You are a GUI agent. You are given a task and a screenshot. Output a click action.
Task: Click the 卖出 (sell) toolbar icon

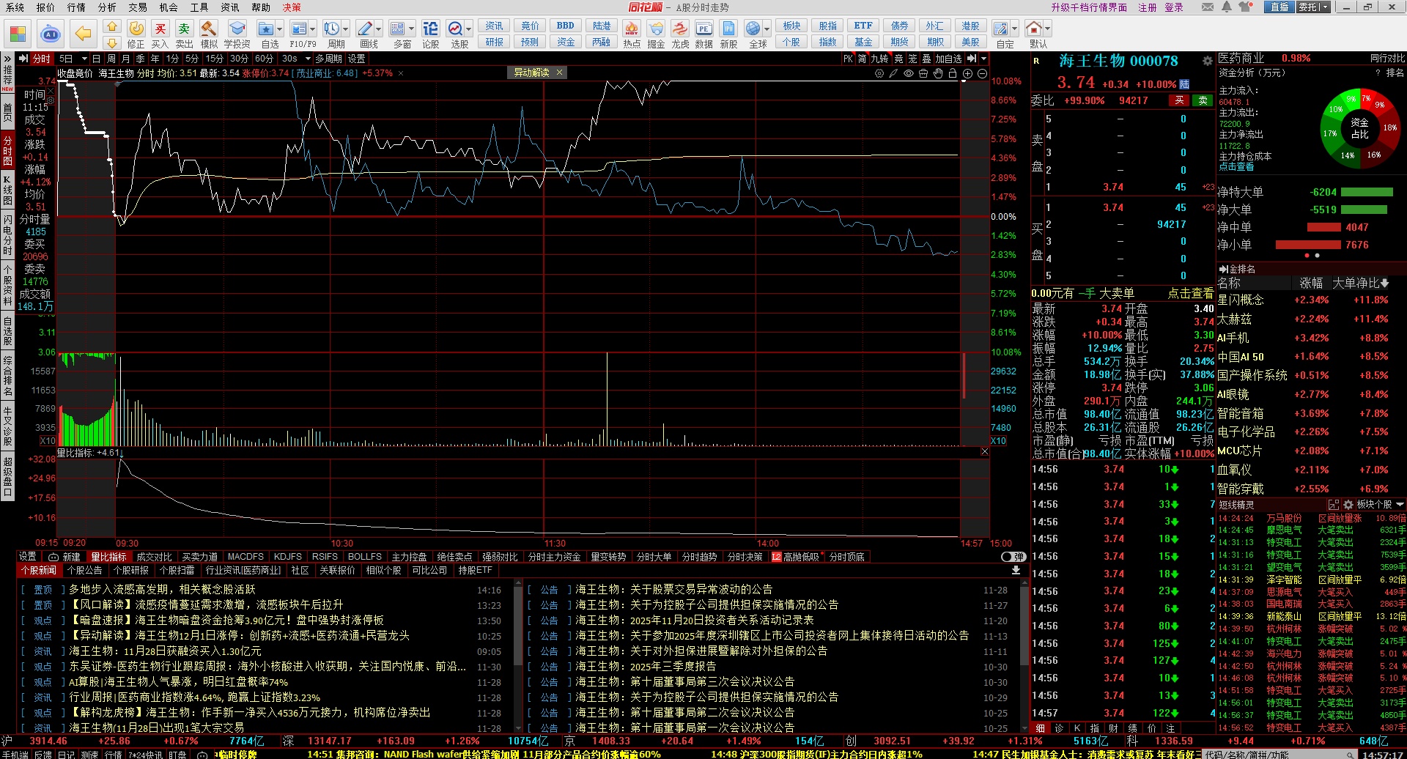click(184, 34)
